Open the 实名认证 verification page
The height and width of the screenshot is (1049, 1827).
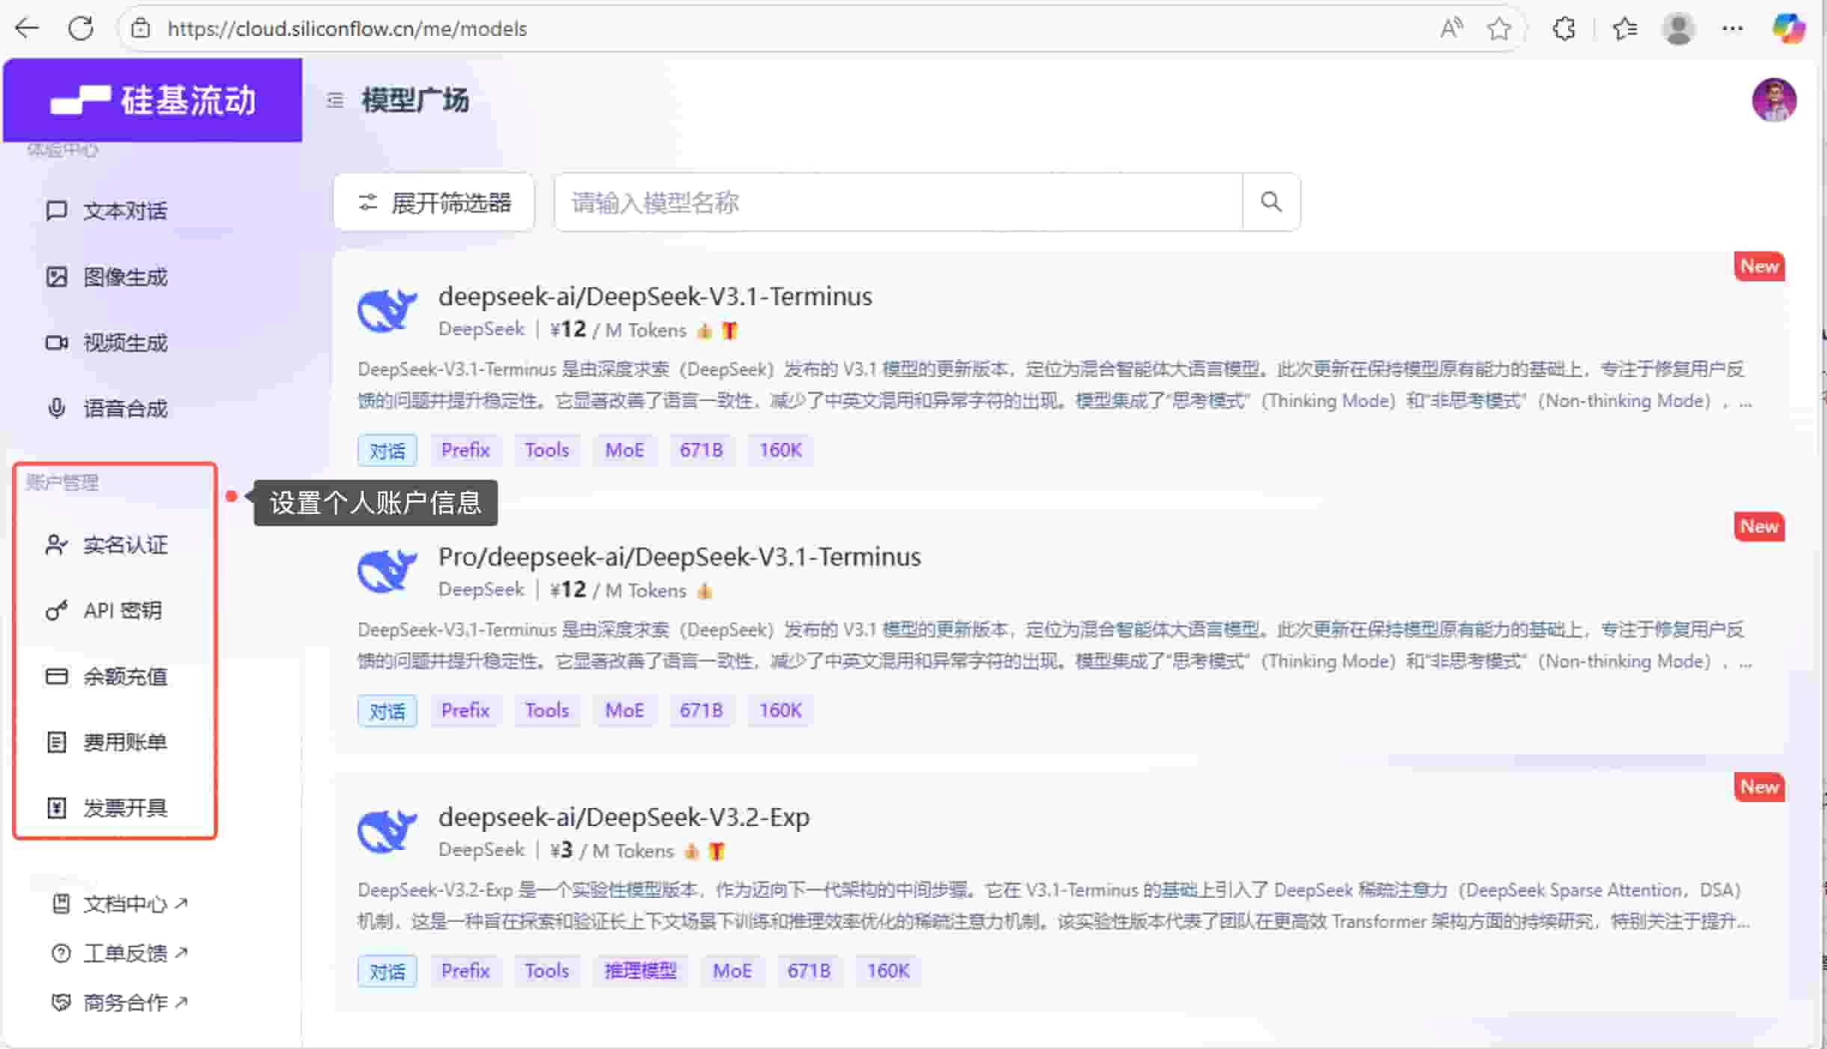click(x=126, y=545)
